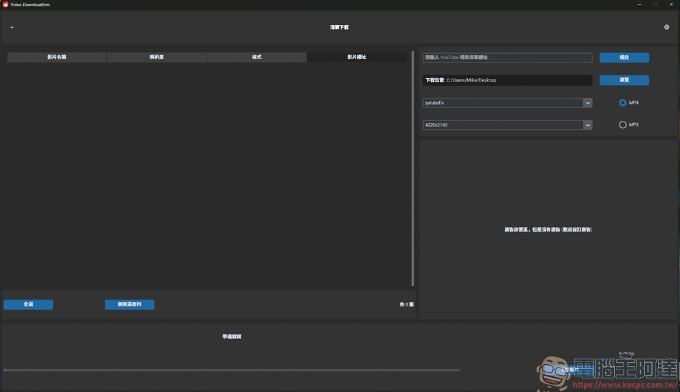Select the MP3 format radio button
Viewport: 680px width, 392px height.
pyautogui.click(x=622, y=125)
